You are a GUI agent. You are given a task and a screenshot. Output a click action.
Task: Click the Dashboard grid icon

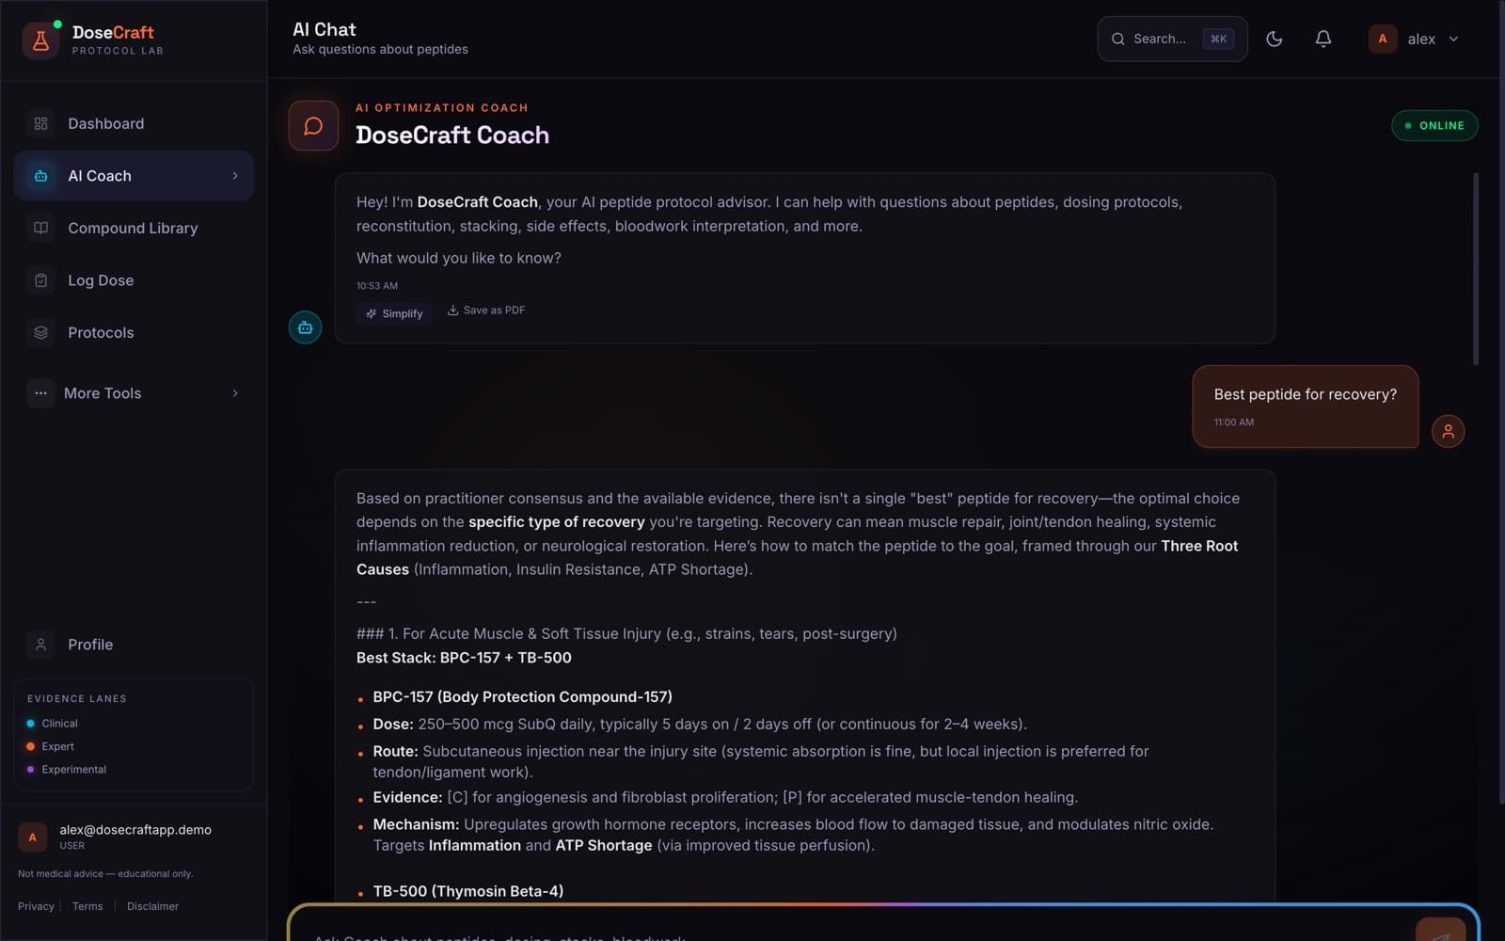coord(40,123)
